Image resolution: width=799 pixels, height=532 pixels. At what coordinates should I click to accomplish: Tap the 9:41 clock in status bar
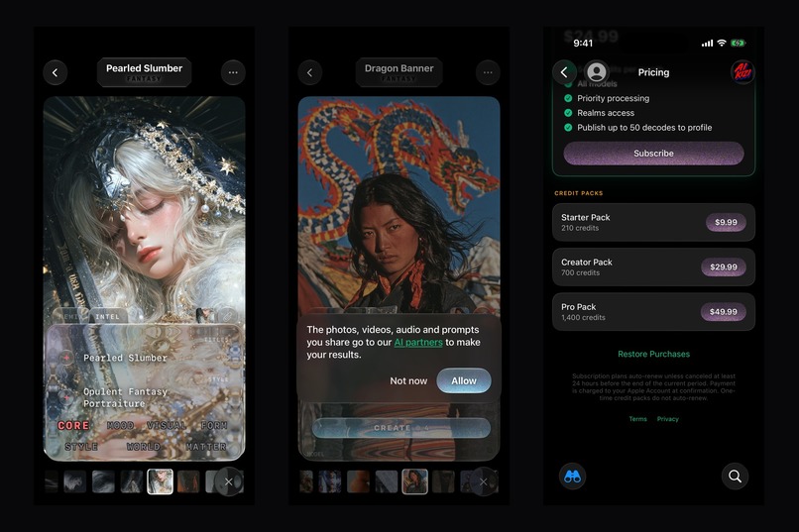click(583, 44)
